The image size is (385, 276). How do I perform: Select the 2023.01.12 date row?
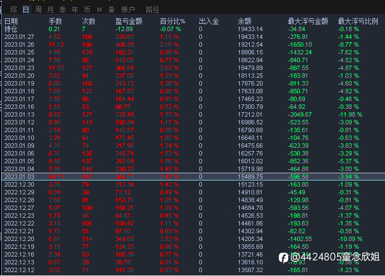[193, 122]
